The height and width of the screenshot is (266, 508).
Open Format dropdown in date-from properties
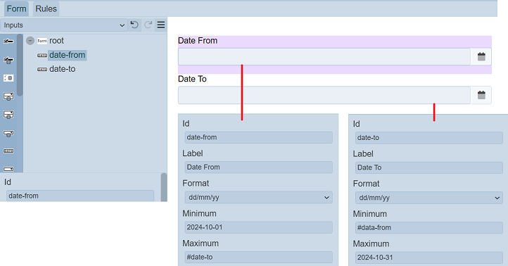point(258,197)
